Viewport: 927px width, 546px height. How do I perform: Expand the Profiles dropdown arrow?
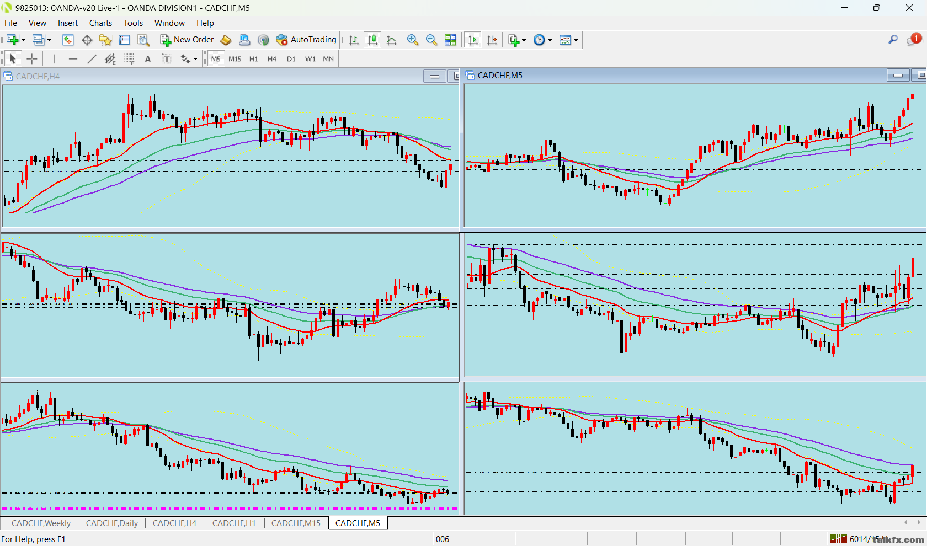(49, 40)
